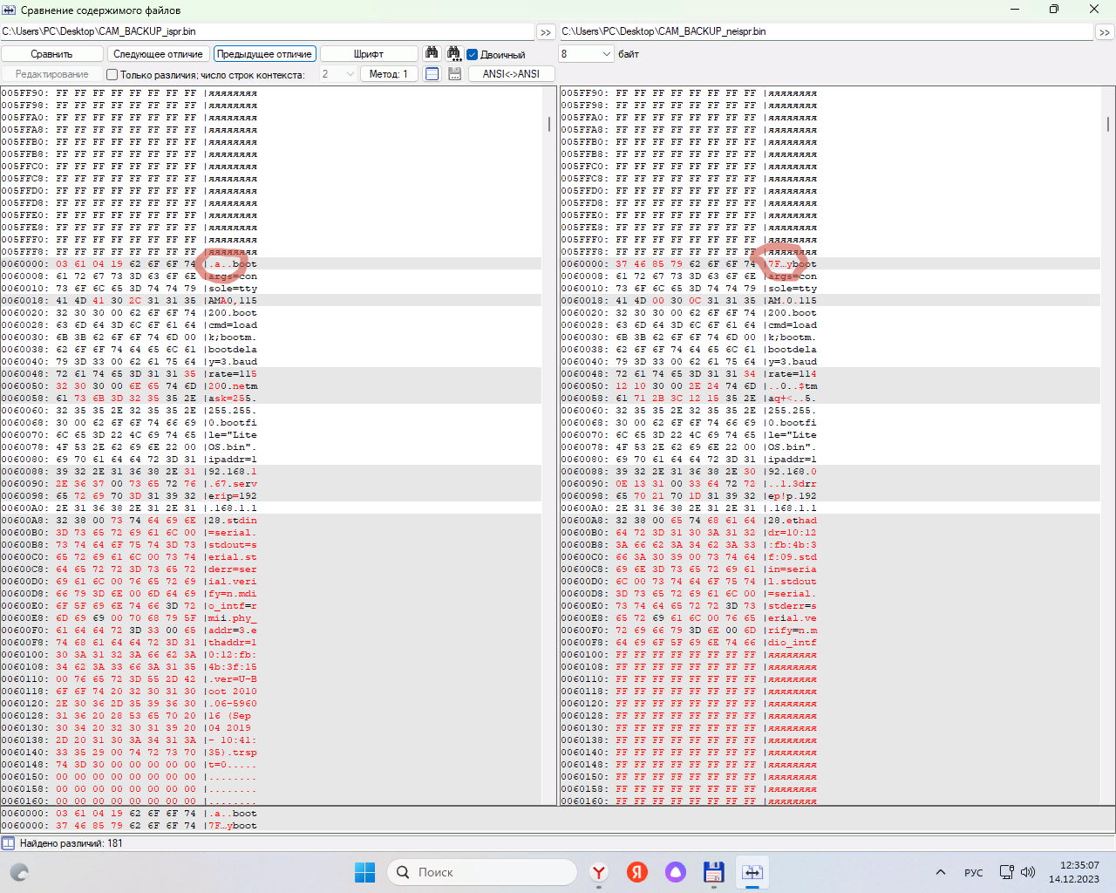
Task: Browse for the right file with >> button
Action: [x=1105, y=32]
